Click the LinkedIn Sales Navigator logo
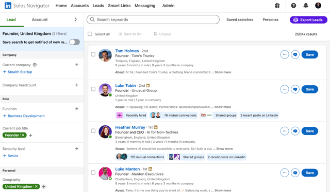This screenshot has height=192, width=330. coord(27,6)
